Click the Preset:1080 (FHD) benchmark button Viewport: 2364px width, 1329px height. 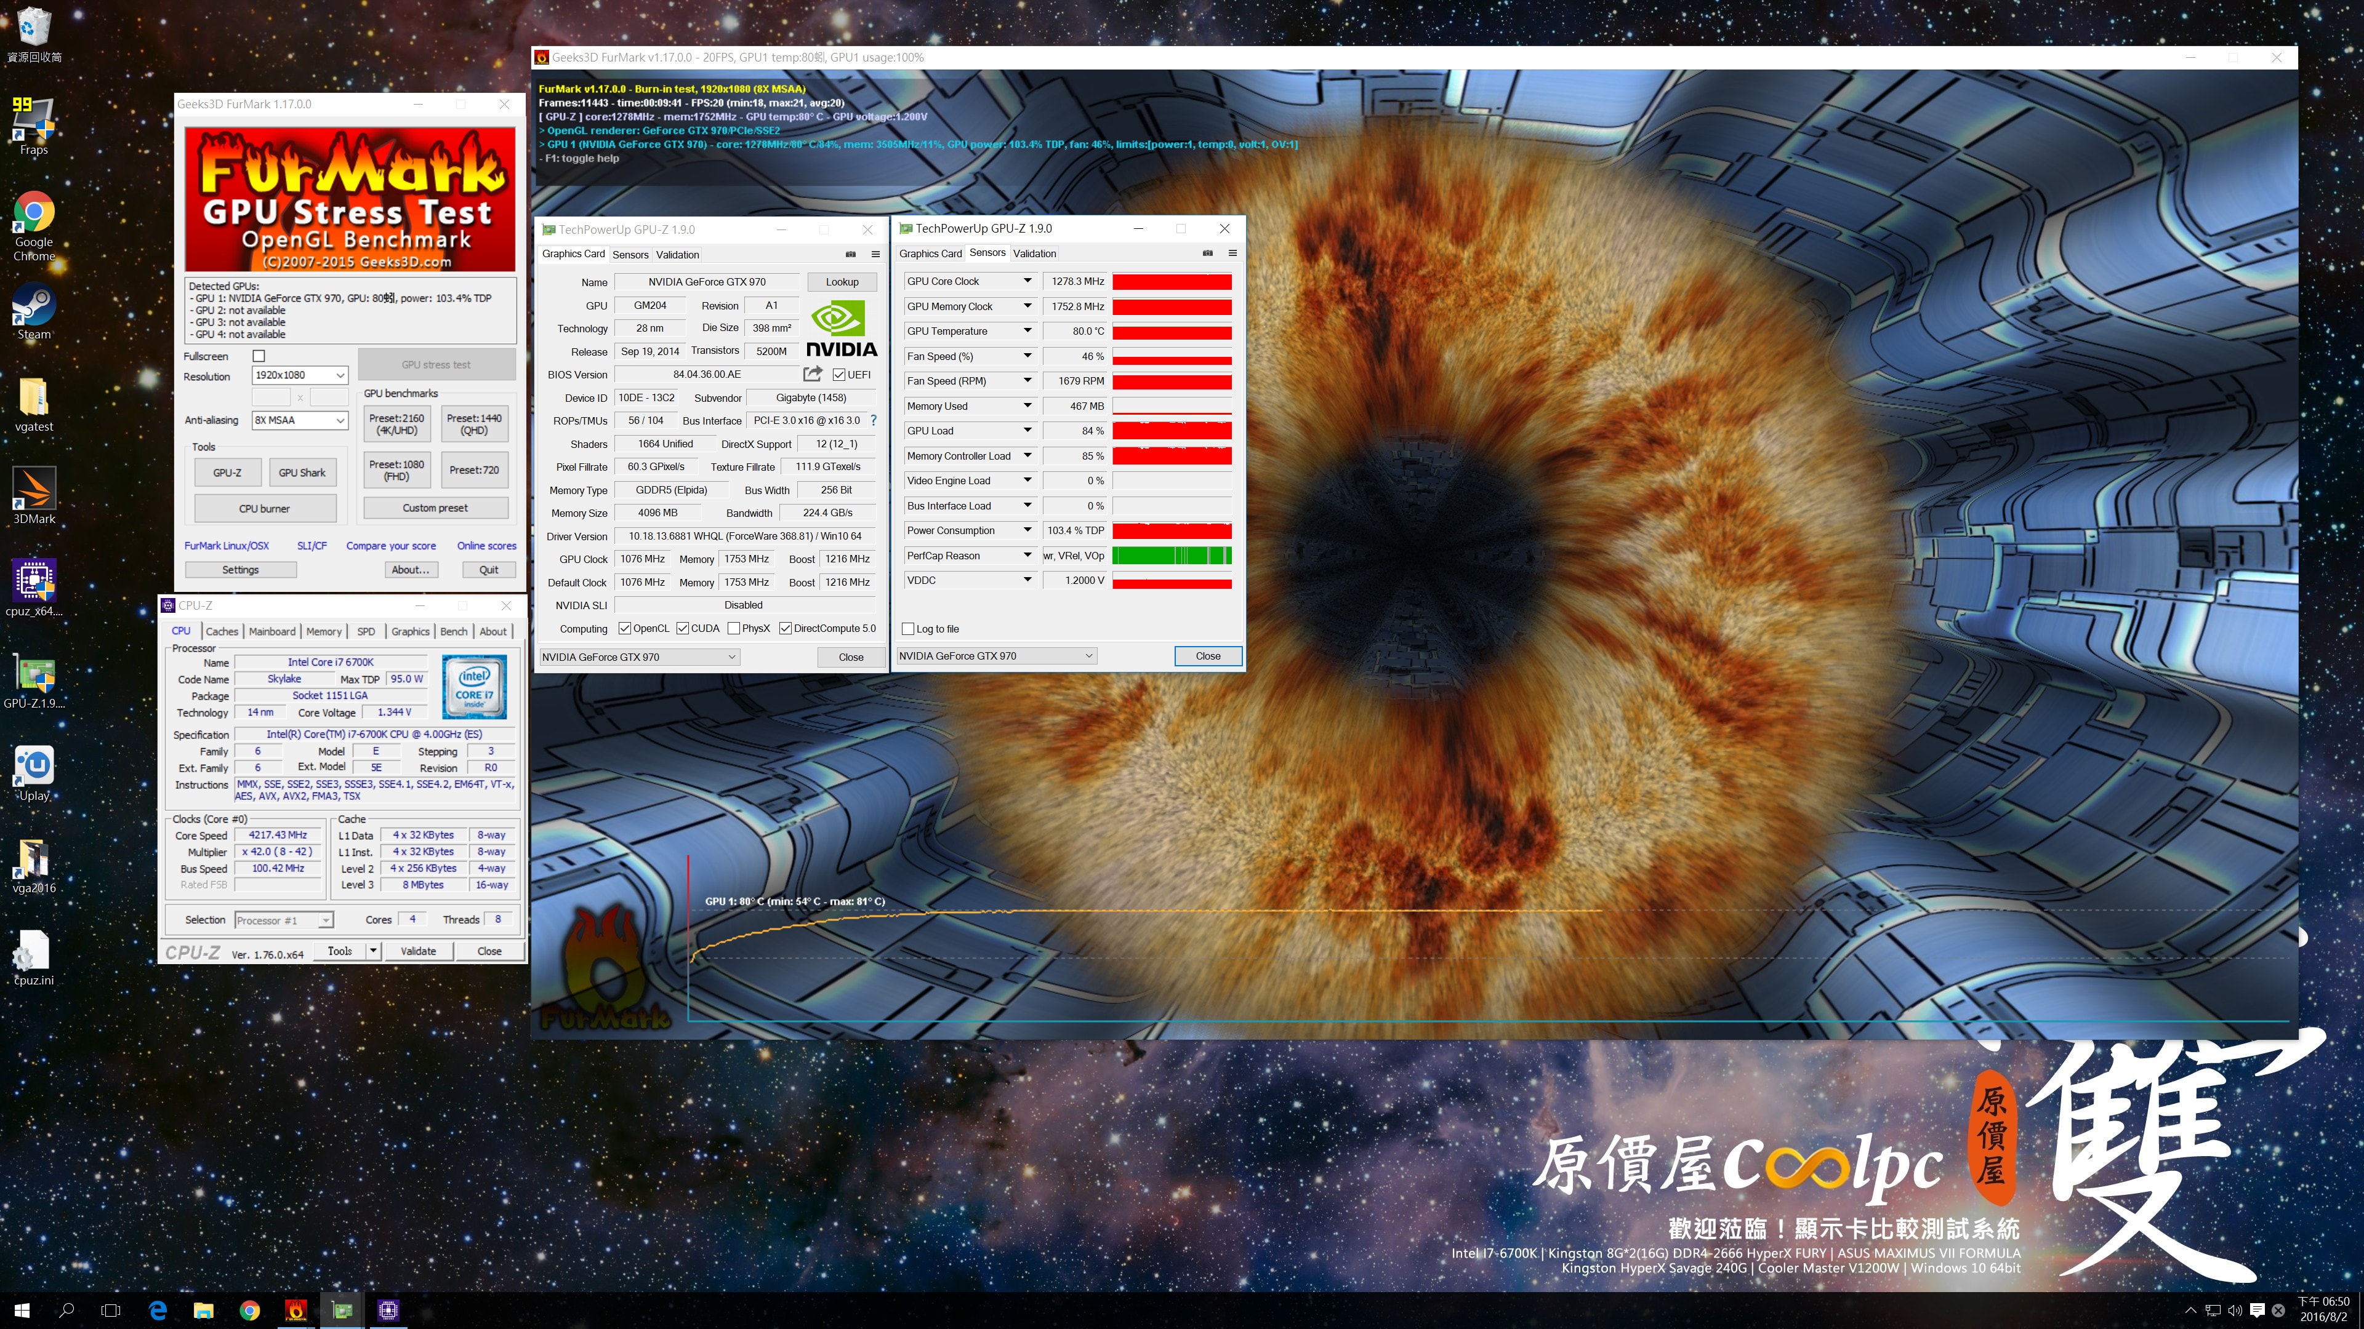[396, 469]
